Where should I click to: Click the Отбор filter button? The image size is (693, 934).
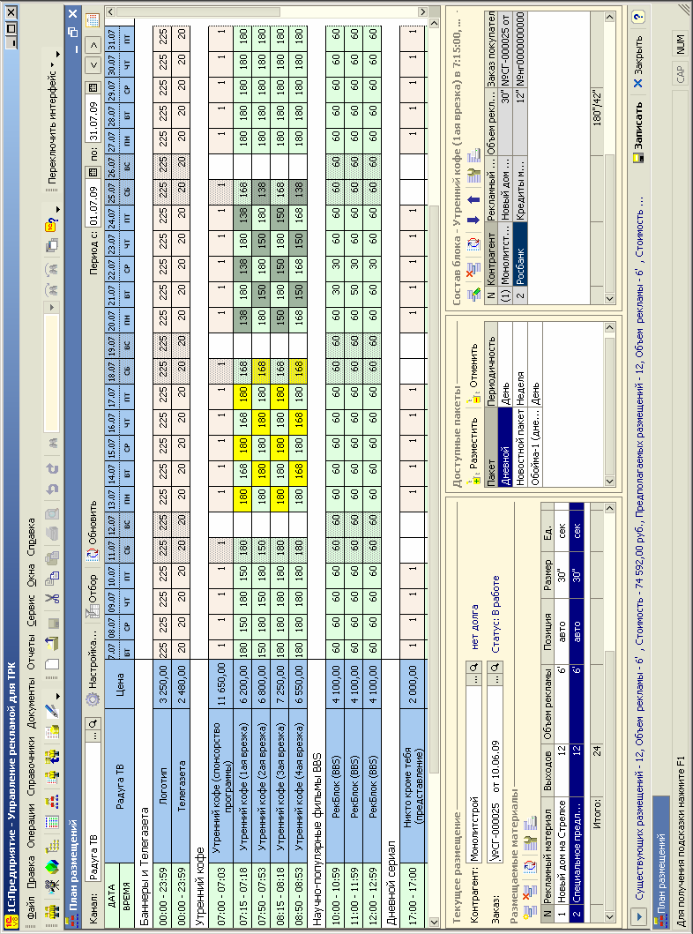pyautogui.click(x=93, y=595)
